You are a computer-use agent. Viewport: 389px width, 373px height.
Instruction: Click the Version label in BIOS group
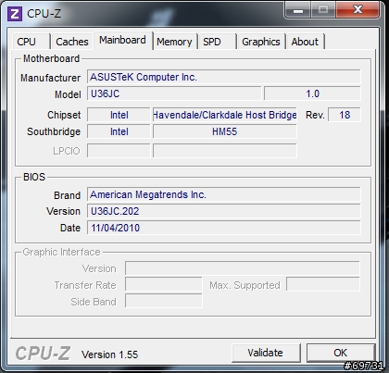click(63, 211)
